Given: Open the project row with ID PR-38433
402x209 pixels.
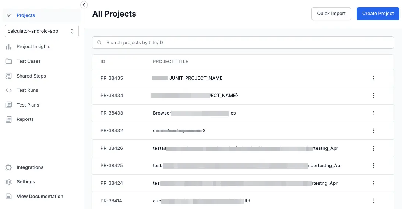Looking at the screenshot, I should (112, 113).
